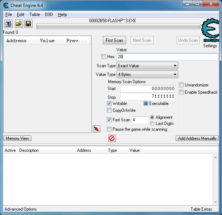Click the address list scrollbar up arrow
Viewport: 222px width, 215px height.
click(x=215, y=157)
